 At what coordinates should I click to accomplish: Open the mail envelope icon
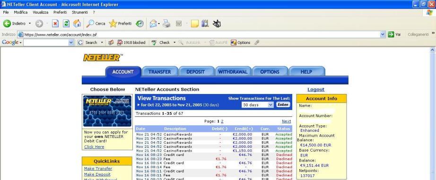pos(153,24)
